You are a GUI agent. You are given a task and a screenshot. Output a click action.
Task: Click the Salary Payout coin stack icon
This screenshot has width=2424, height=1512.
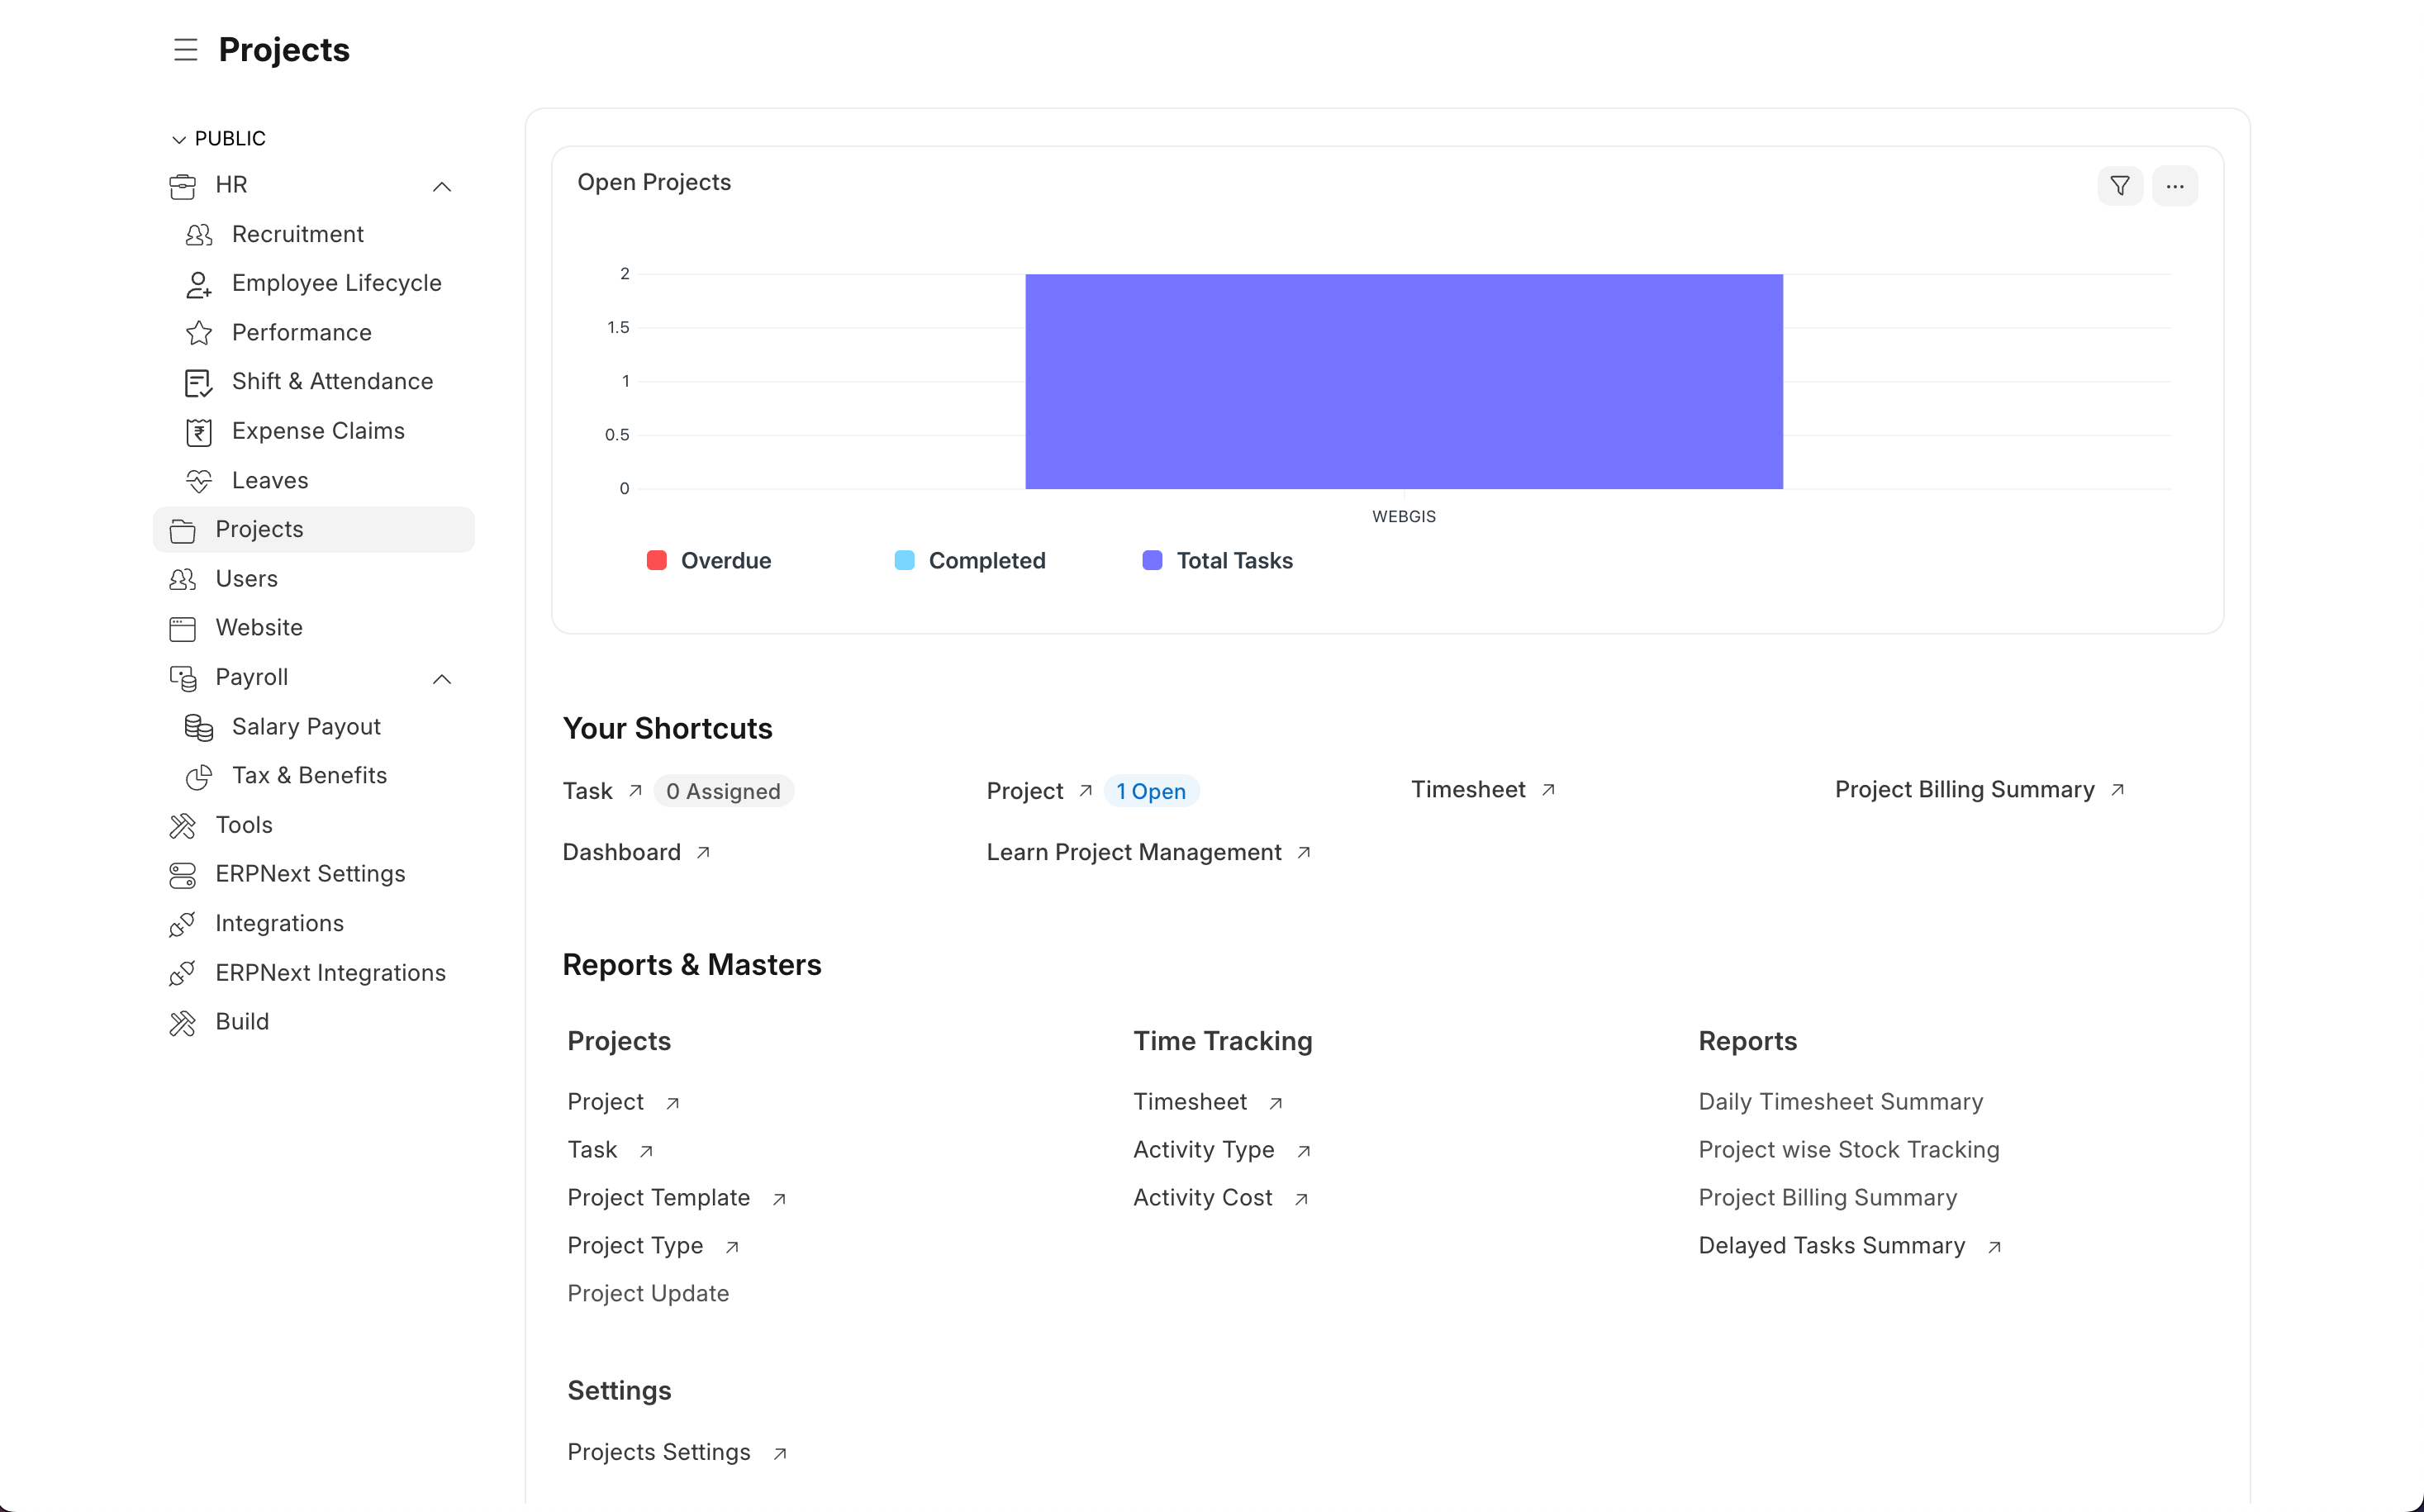click(199, 727)
